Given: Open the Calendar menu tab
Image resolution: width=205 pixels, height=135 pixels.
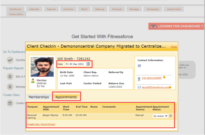Looking at the screenshot, I should 34,9.
